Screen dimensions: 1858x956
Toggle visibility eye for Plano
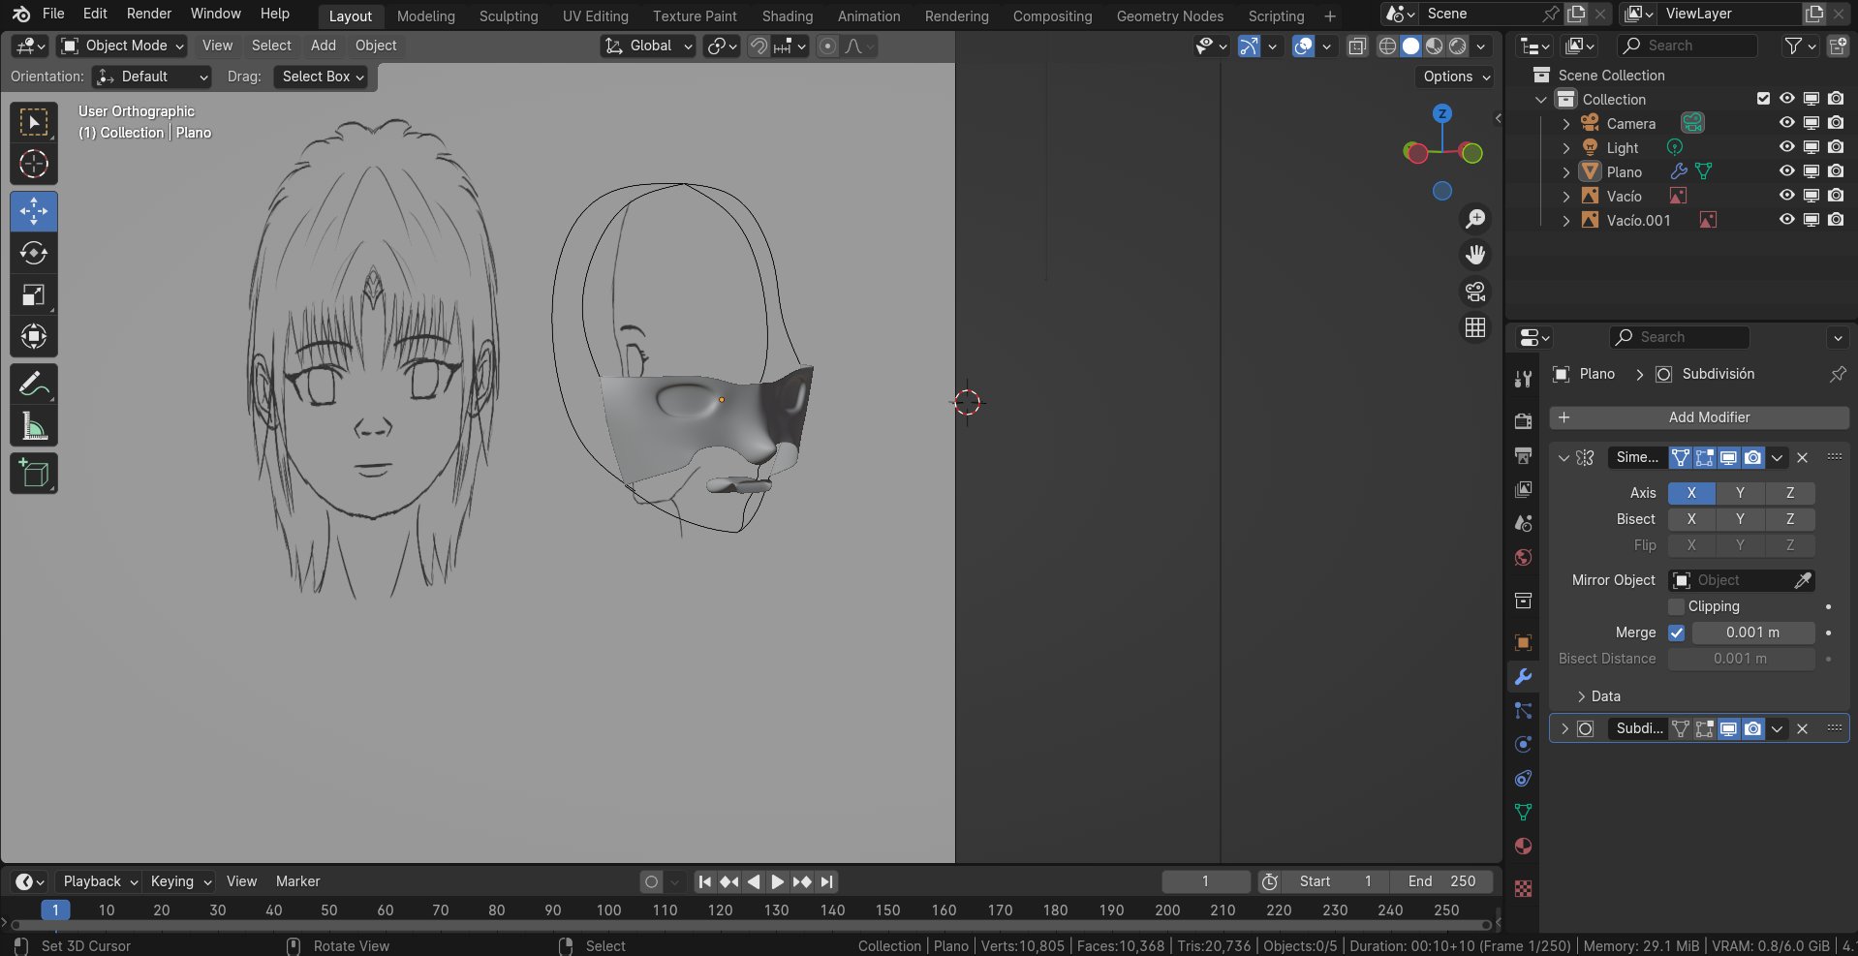[1786, 171]
